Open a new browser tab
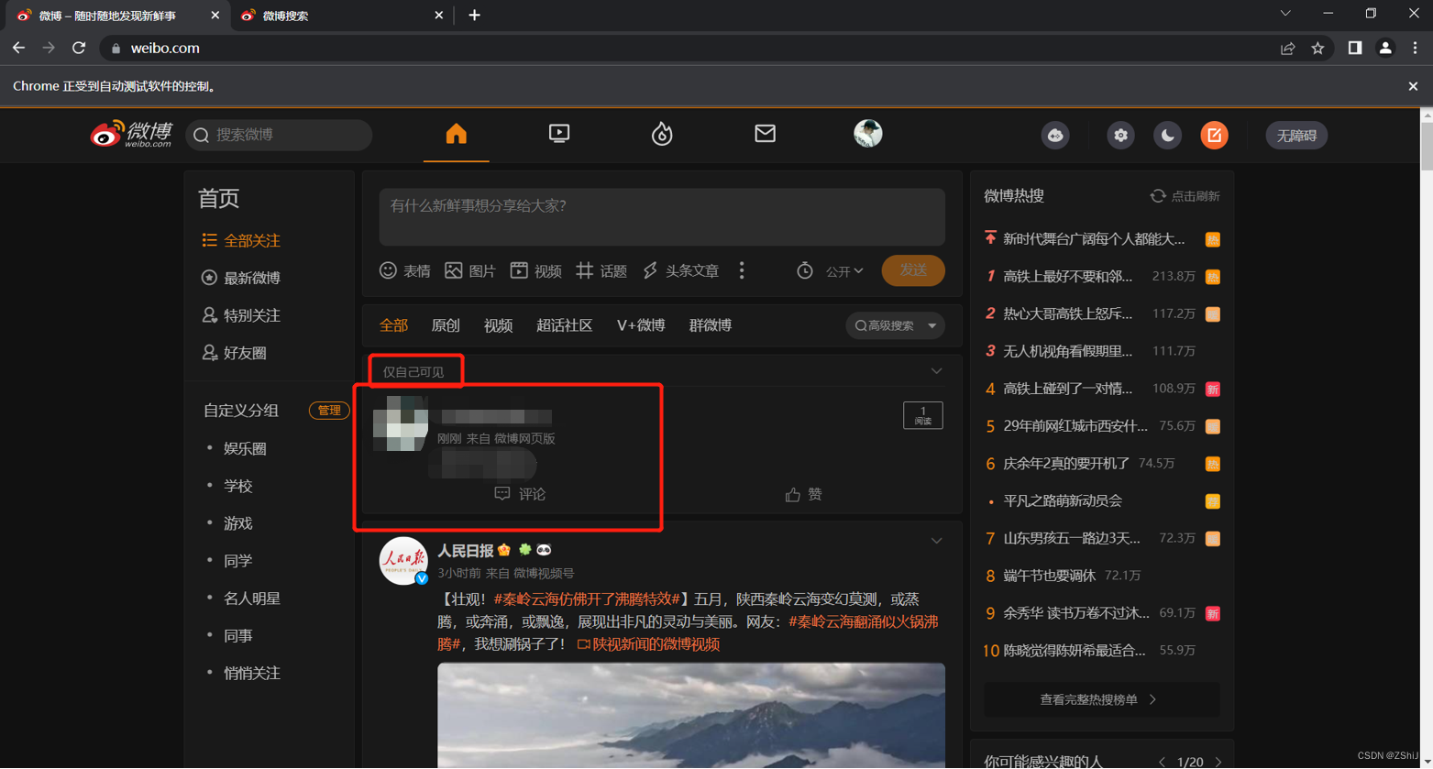Image resolution: width=1433 pixels, height=769 pixels. click(x=474, y=16)
